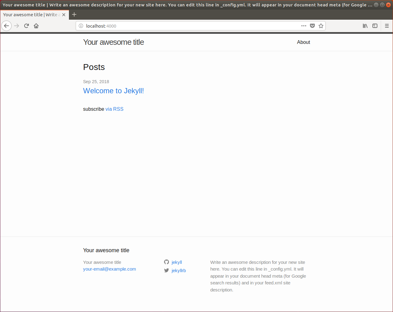The height and width of the screenshot is (312, 393).
Task: Open the browser home page icon
Action: [36, 26]
